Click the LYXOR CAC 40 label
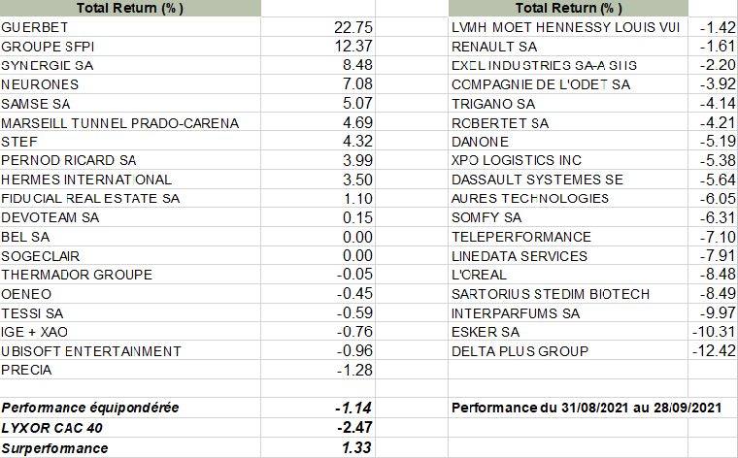The image size is (738, 458). pyautogui.click(x=51, y=428)
